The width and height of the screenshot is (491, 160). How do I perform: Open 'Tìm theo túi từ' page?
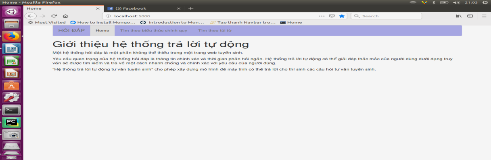tap(215, 31)
